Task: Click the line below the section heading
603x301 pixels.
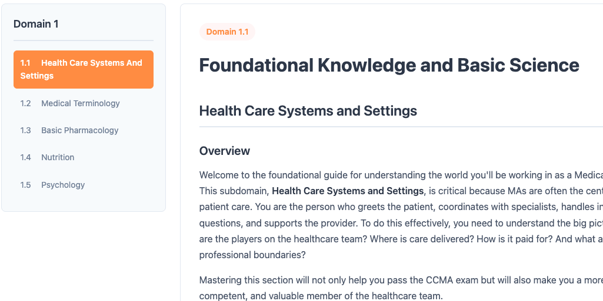Action: tap(400, 126)
